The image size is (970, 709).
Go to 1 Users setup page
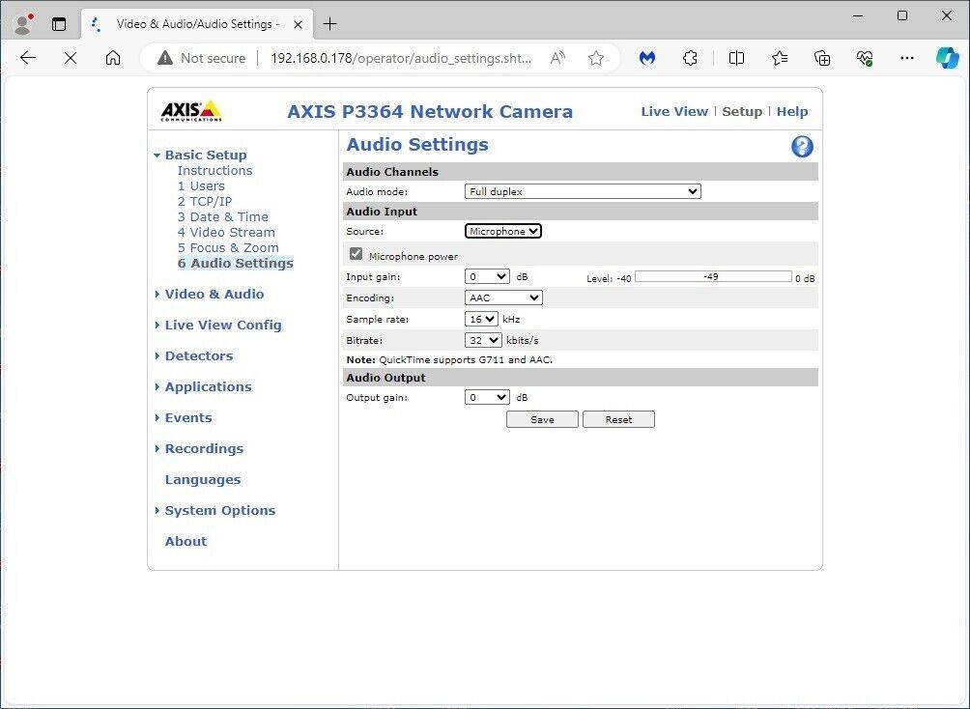pyautogui.click(x=201, y=185)
